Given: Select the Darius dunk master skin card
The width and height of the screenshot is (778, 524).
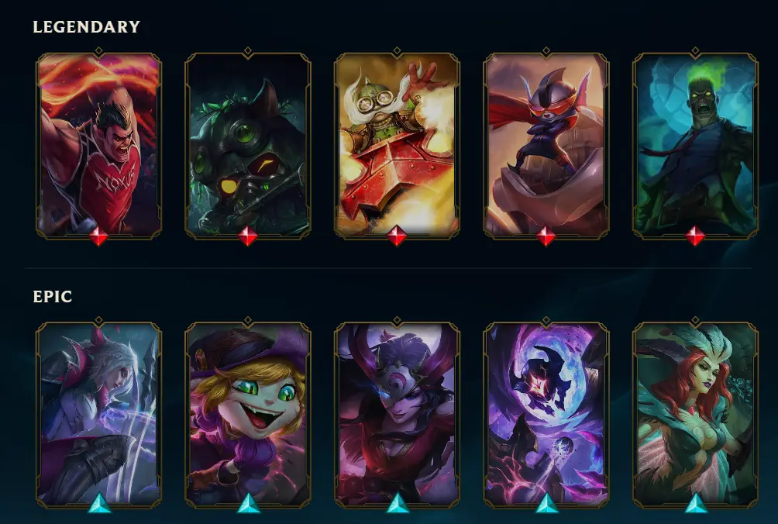Looking at the screenshot, I should [x=98, y=144].
